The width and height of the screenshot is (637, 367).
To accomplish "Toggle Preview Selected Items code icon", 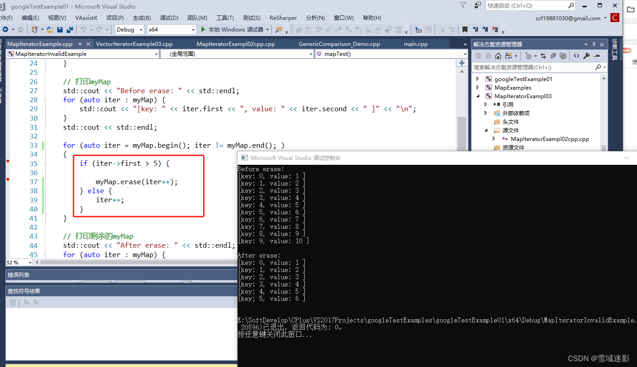I will coord(577,56).
